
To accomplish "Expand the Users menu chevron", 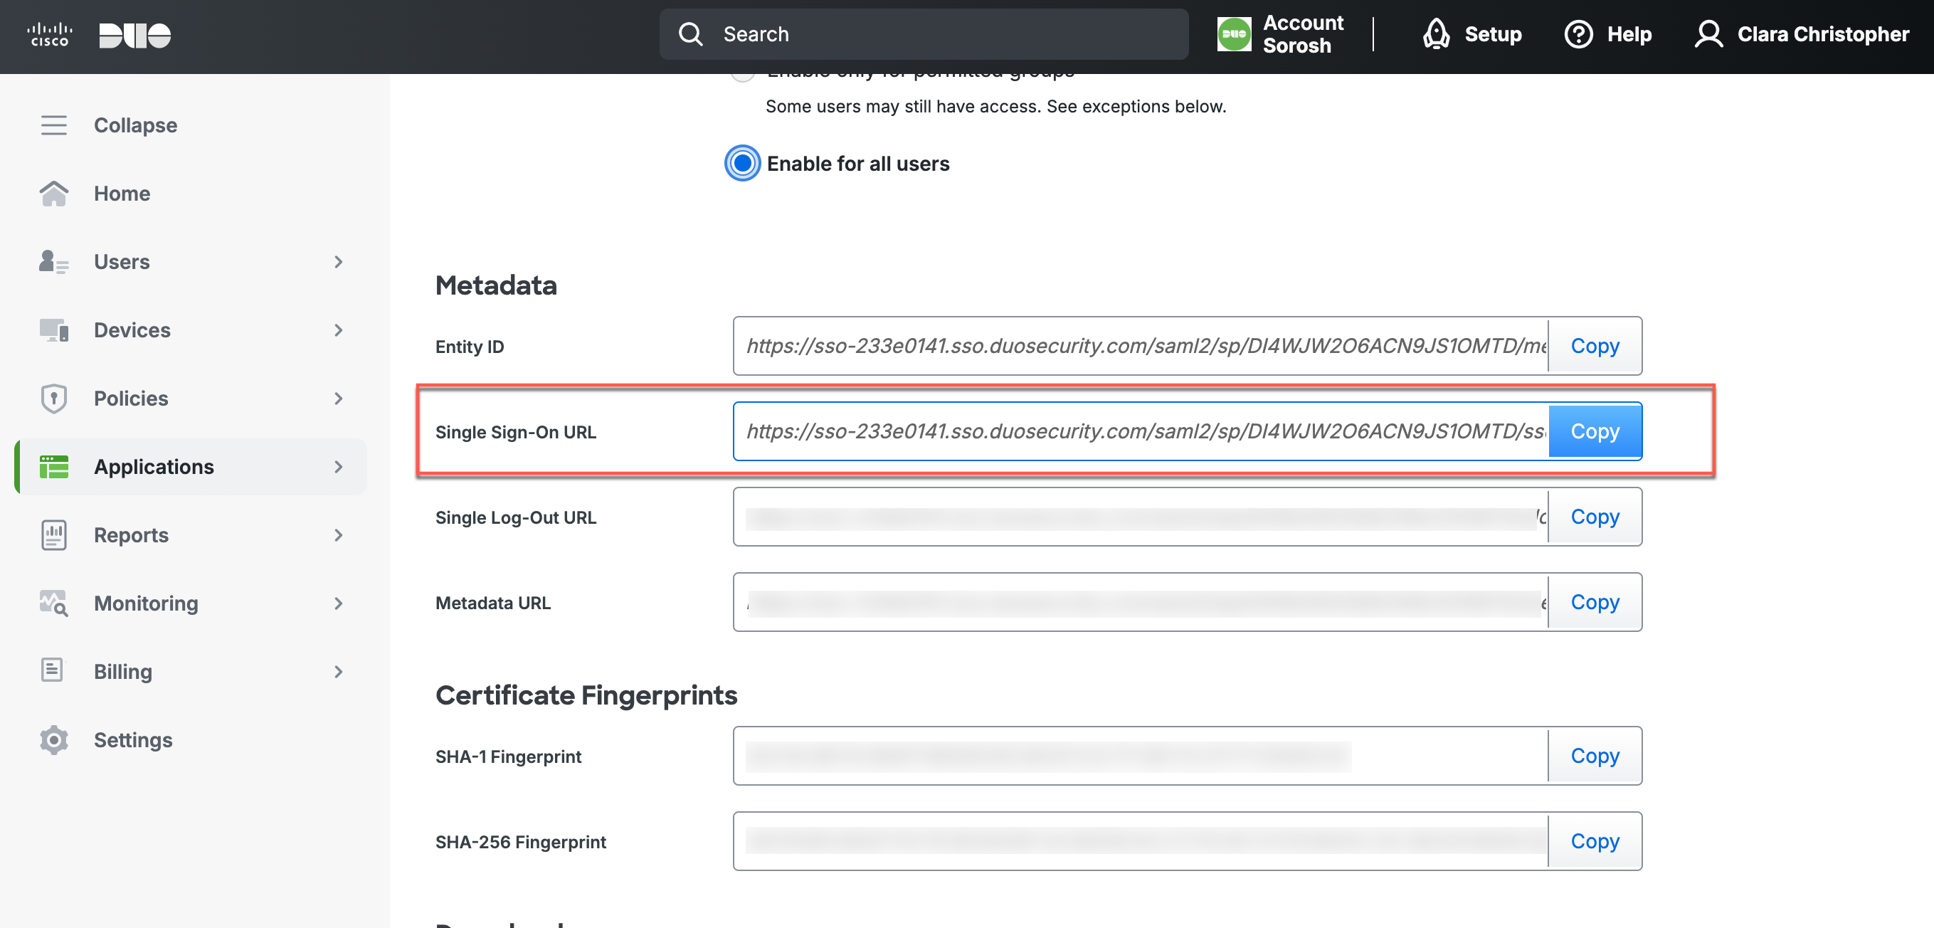I will click(338, 261).
